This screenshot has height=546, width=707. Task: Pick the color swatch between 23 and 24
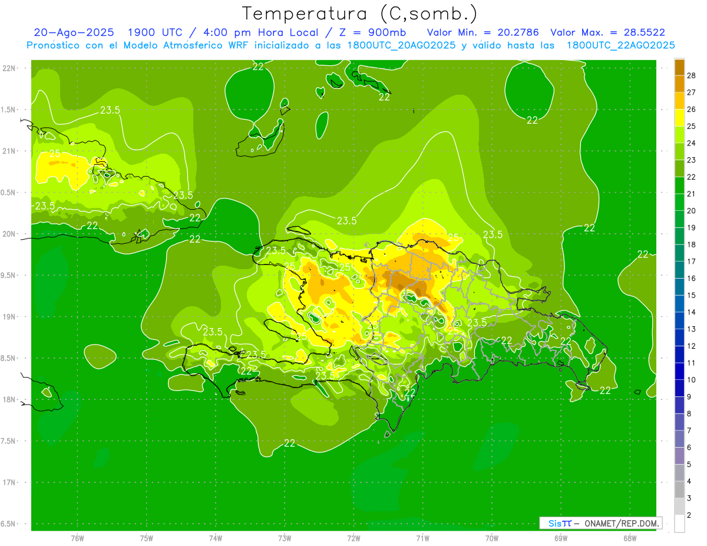679,152
